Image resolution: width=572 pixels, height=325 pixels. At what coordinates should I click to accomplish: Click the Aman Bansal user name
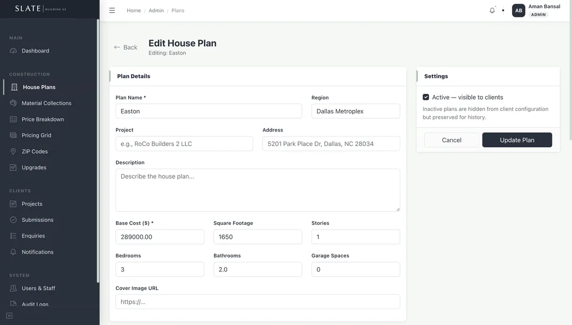(544, 6)
